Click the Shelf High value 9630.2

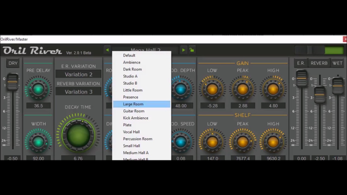(x=273, y=158)
